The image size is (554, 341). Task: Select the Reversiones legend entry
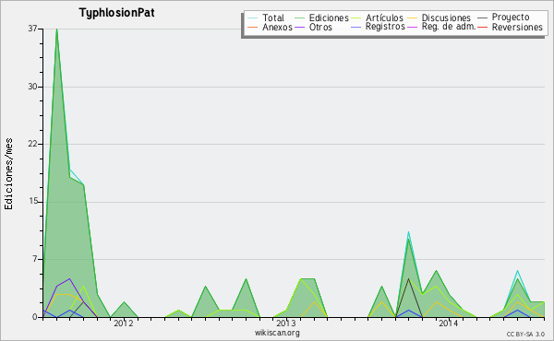(510, 27)
